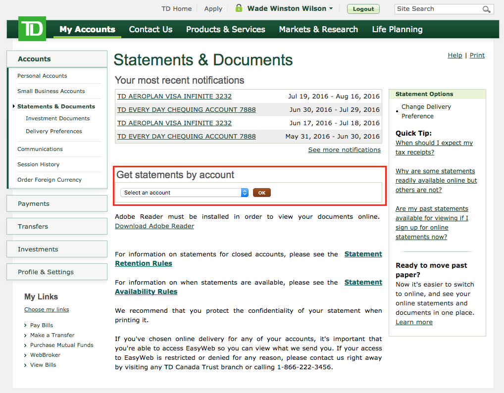Open the Make a Transfer quick link

point(52,335)
